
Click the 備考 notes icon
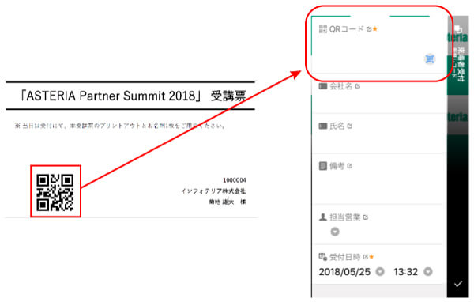point(323,166)
